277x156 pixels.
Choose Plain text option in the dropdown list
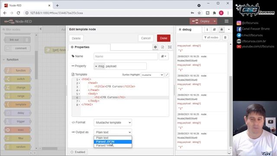click(x=113, y=138)
